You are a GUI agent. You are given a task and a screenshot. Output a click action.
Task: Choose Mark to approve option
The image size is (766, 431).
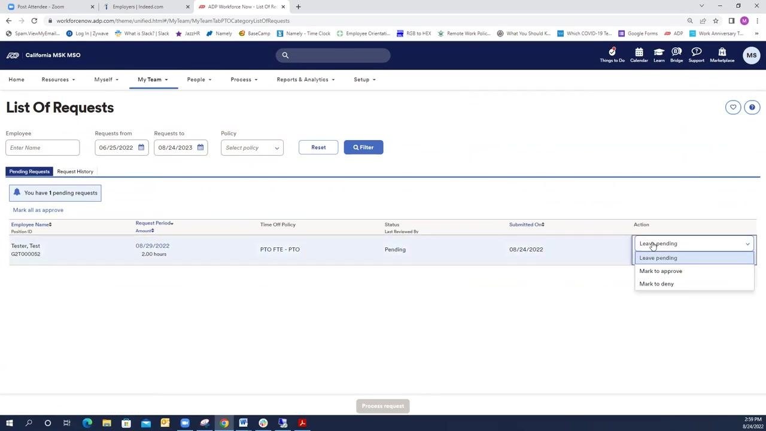[694, 271]
